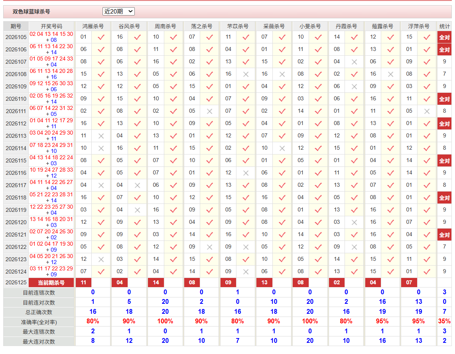The width and height of the screenshot is (455, 354).
Task: Click the 目前连错次数 row label
Action: (39, 293)
